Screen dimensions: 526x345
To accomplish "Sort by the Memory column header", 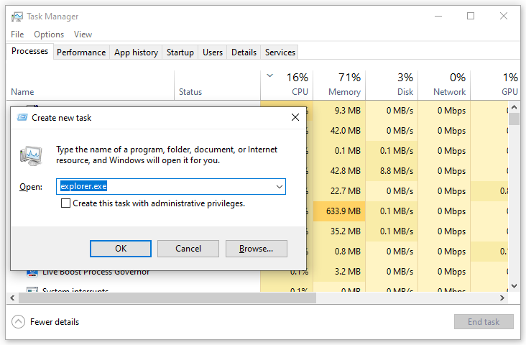I will coord(339,86).
